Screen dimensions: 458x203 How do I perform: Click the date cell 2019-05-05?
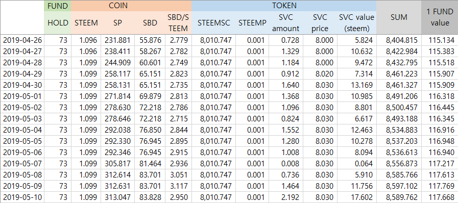point(22,141)
